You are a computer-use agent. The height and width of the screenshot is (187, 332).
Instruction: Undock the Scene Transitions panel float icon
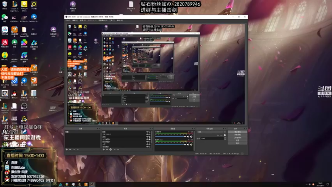click(x=223, y=129)
